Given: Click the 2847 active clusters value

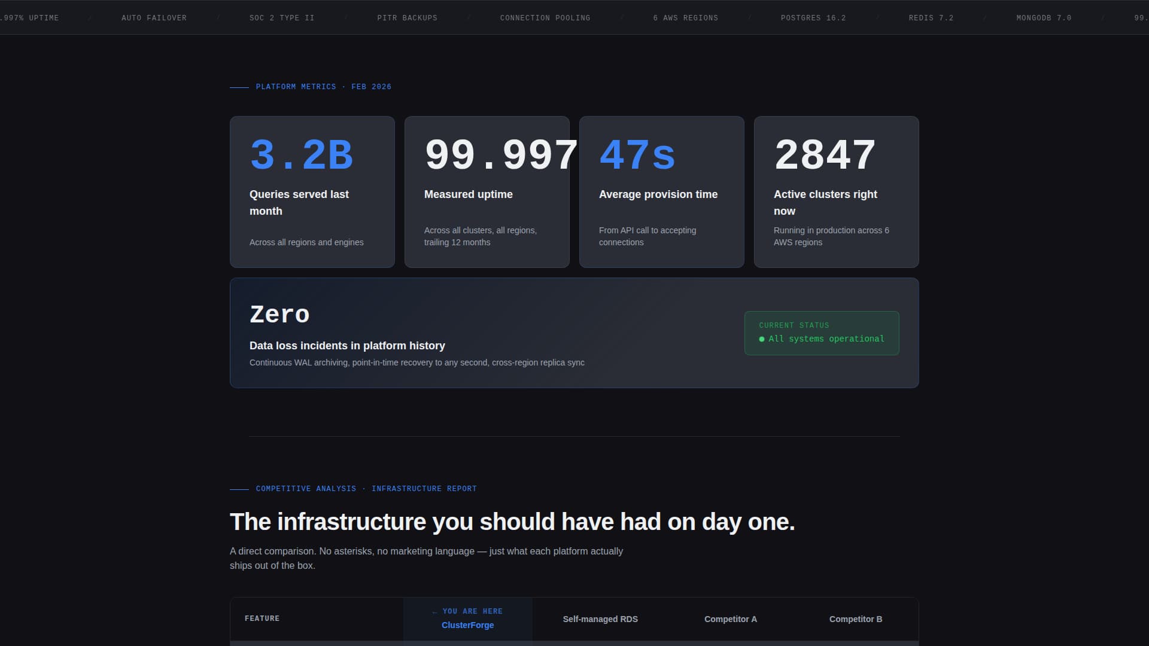Looking at the screenshot, I should point(825,155).
